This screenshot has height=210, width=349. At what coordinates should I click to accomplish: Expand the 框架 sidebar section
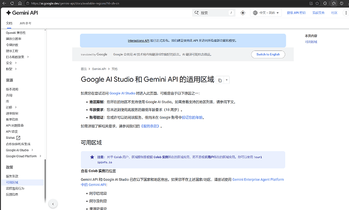tap(16, 69)
